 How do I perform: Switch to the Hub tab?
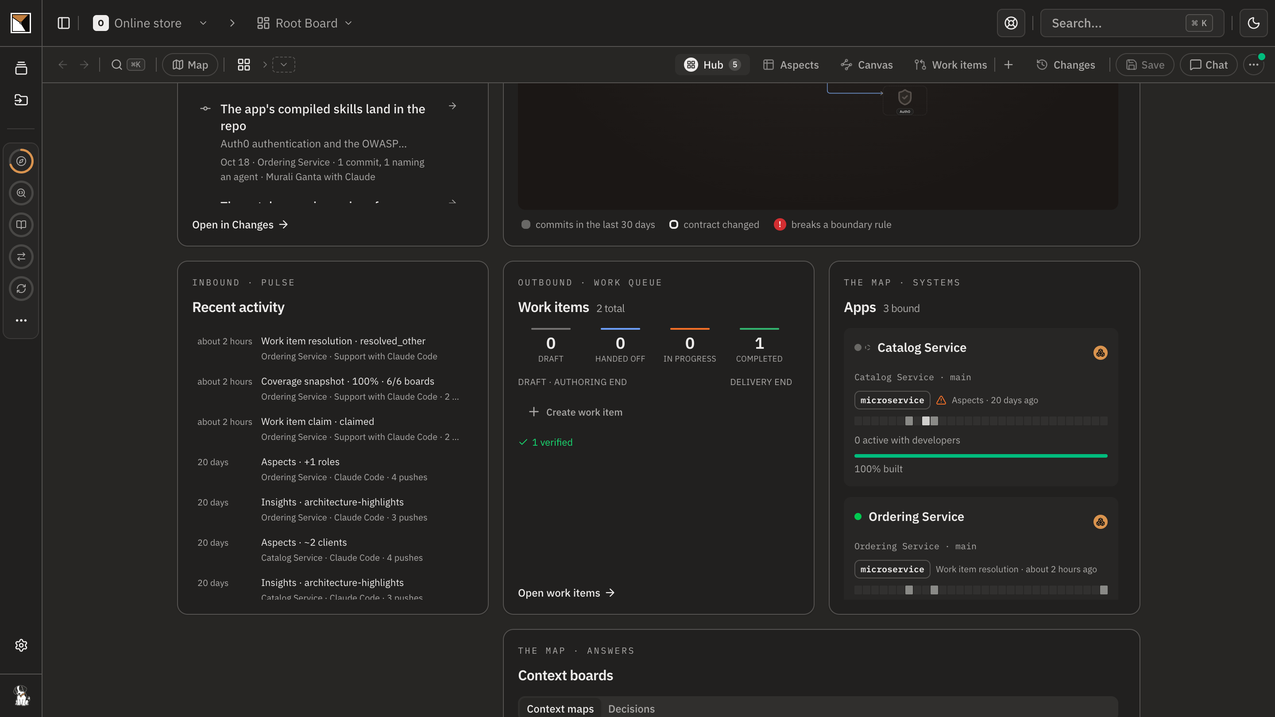712,65
